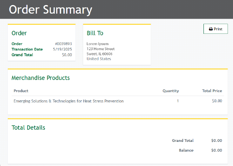
Task: Click the transaction date 5/19/2025
Action: click(x=62, y=49)
